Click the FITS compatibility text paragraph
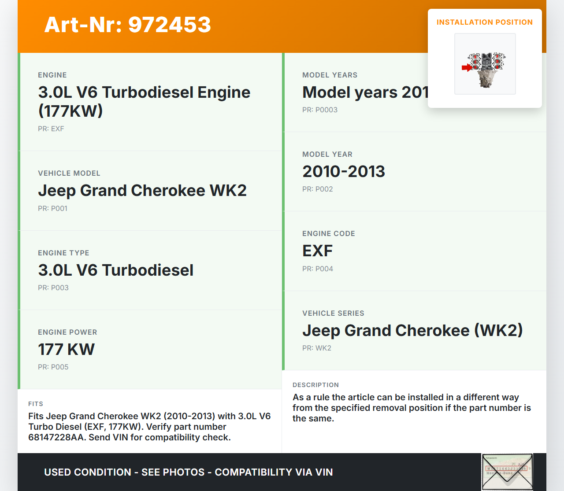This screenshot has width=564, height=491. click(149, 426)
